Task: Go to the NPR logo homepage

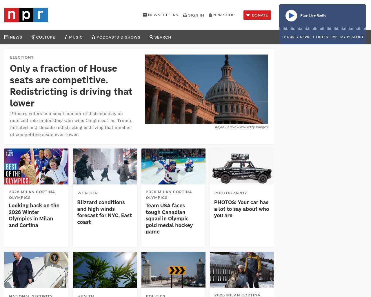Action: (26, 15)
